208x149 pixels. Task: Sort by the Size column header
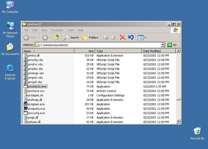coord(85,51)
